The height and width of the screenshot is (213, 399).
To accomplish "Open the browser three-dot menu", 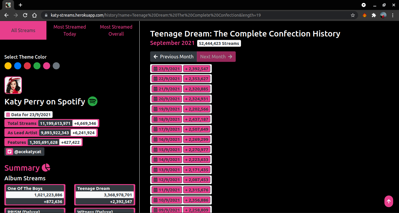I will point(393,15).
